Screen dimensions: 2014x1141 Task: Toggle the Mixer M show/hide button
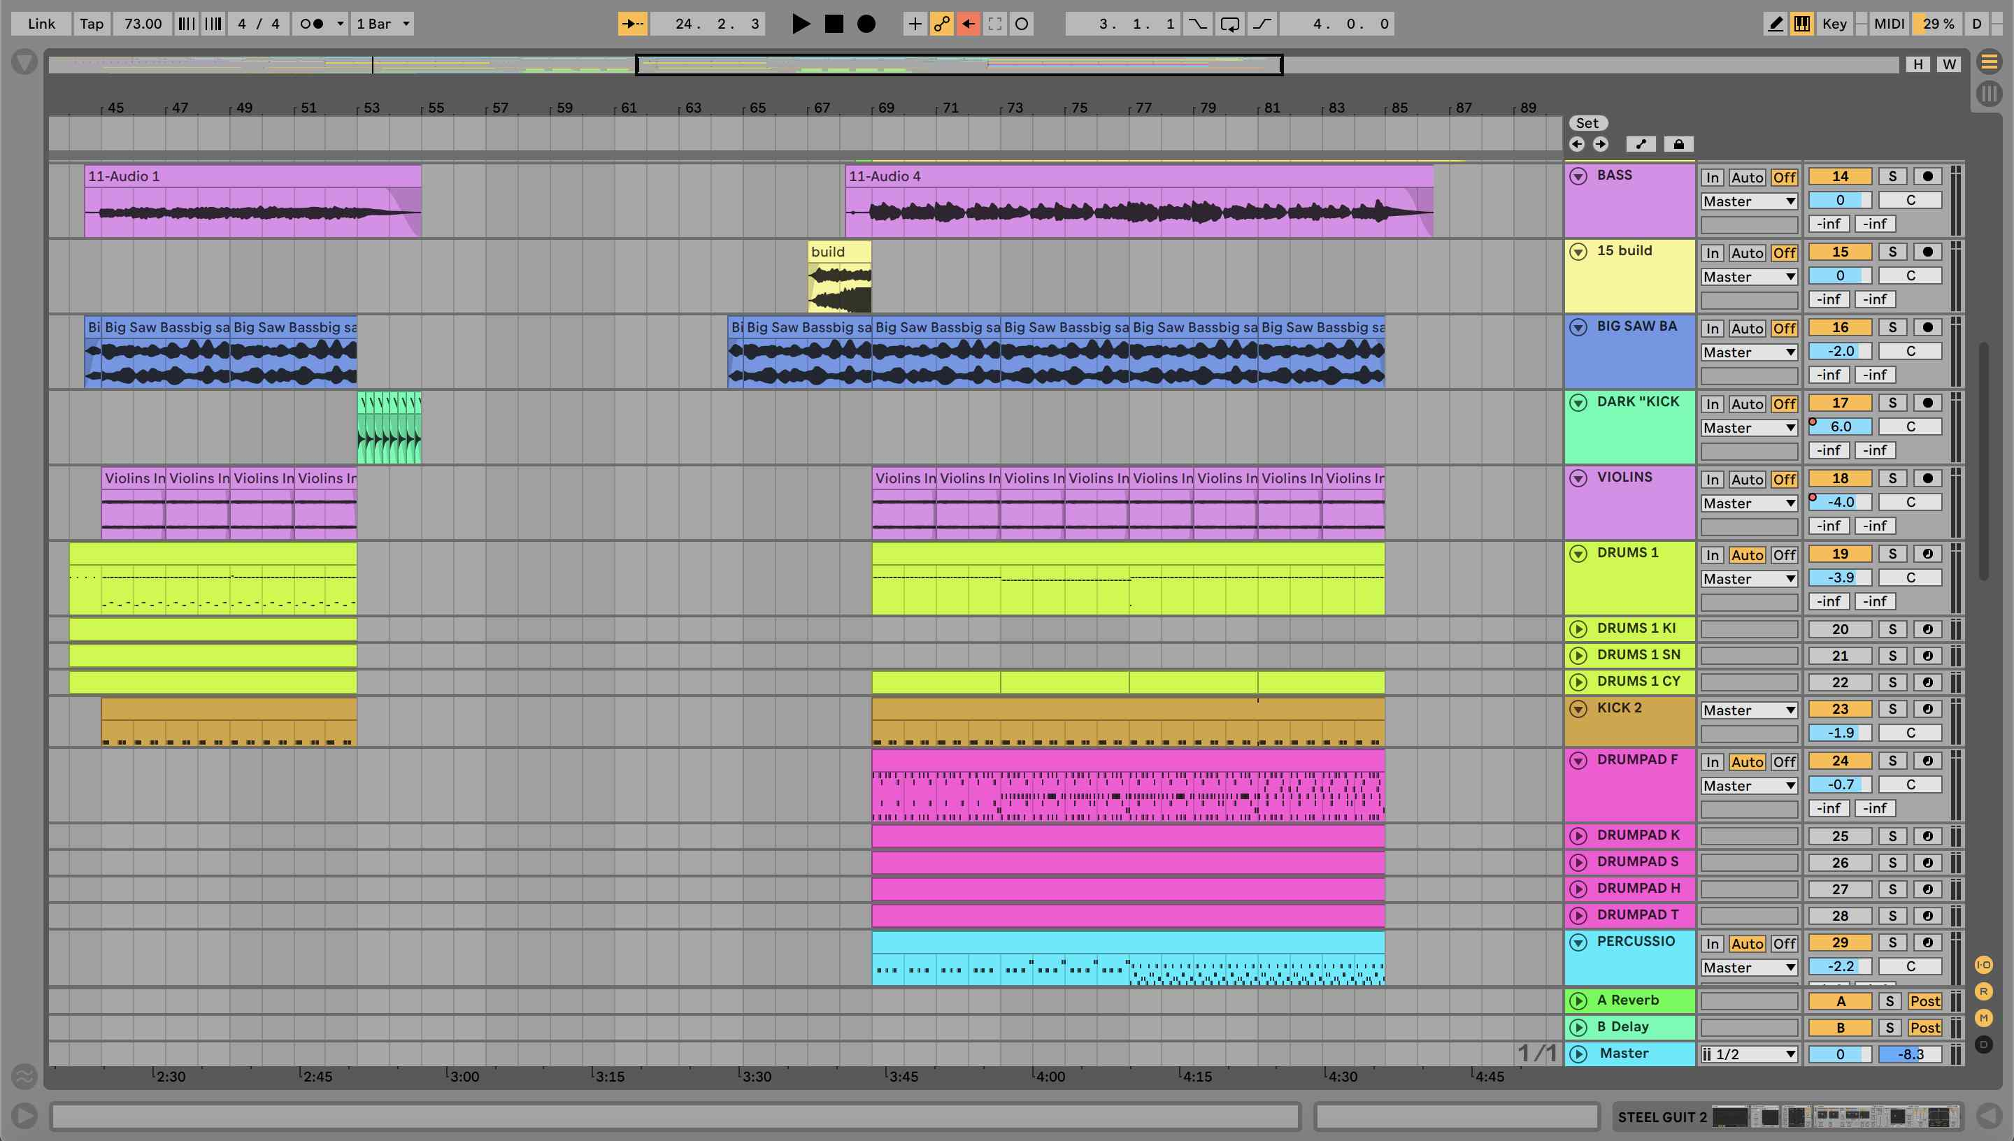[x=1983, y=1018]
